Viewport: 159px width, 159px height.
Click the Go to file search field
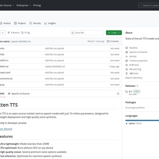(x=87, y=33)
